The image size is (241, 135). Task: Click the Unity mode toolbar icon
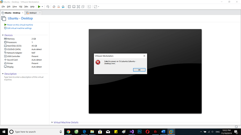pos(83,7)
